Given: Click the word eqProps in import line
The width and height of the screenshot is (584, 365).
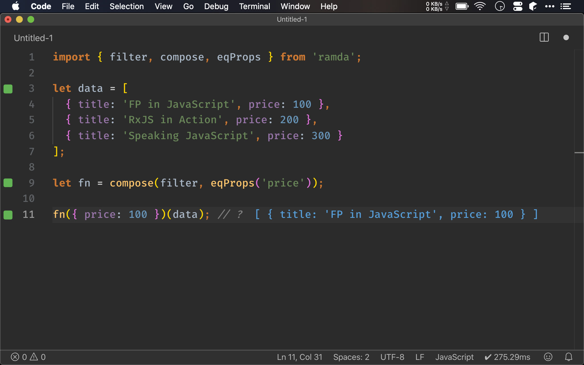Looking at the screenshot, I should pyautogui.click(x=239, y=57).
